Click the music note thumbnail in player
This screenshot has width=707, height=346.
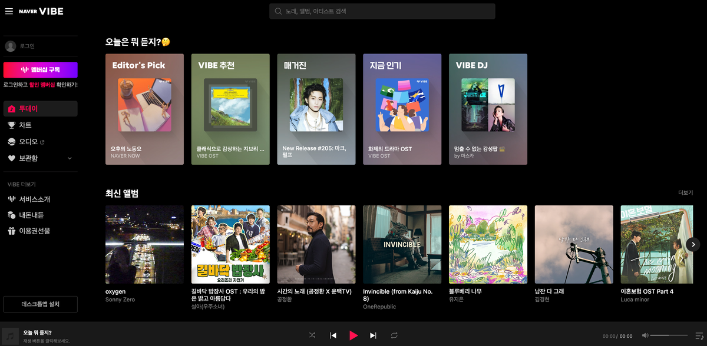[x=10, y=336]
